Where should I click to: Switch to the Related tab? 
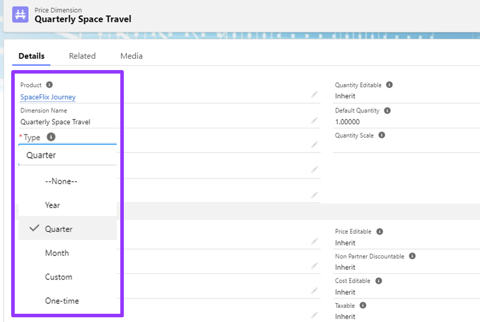pos(82,56)
